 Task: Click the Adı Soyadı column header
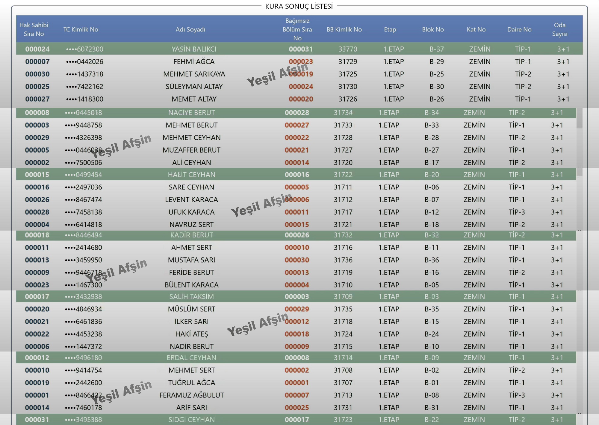(x=190, y=29)
